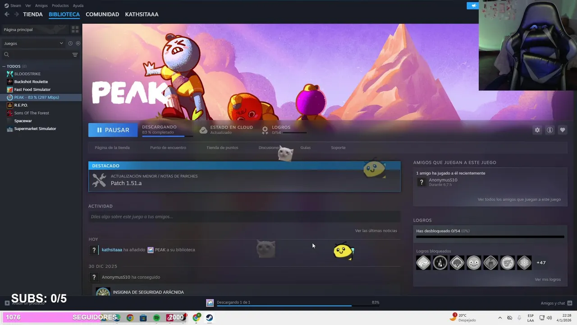Open Tienda de puntos link
577x325 pixels.
coord(222,148)
